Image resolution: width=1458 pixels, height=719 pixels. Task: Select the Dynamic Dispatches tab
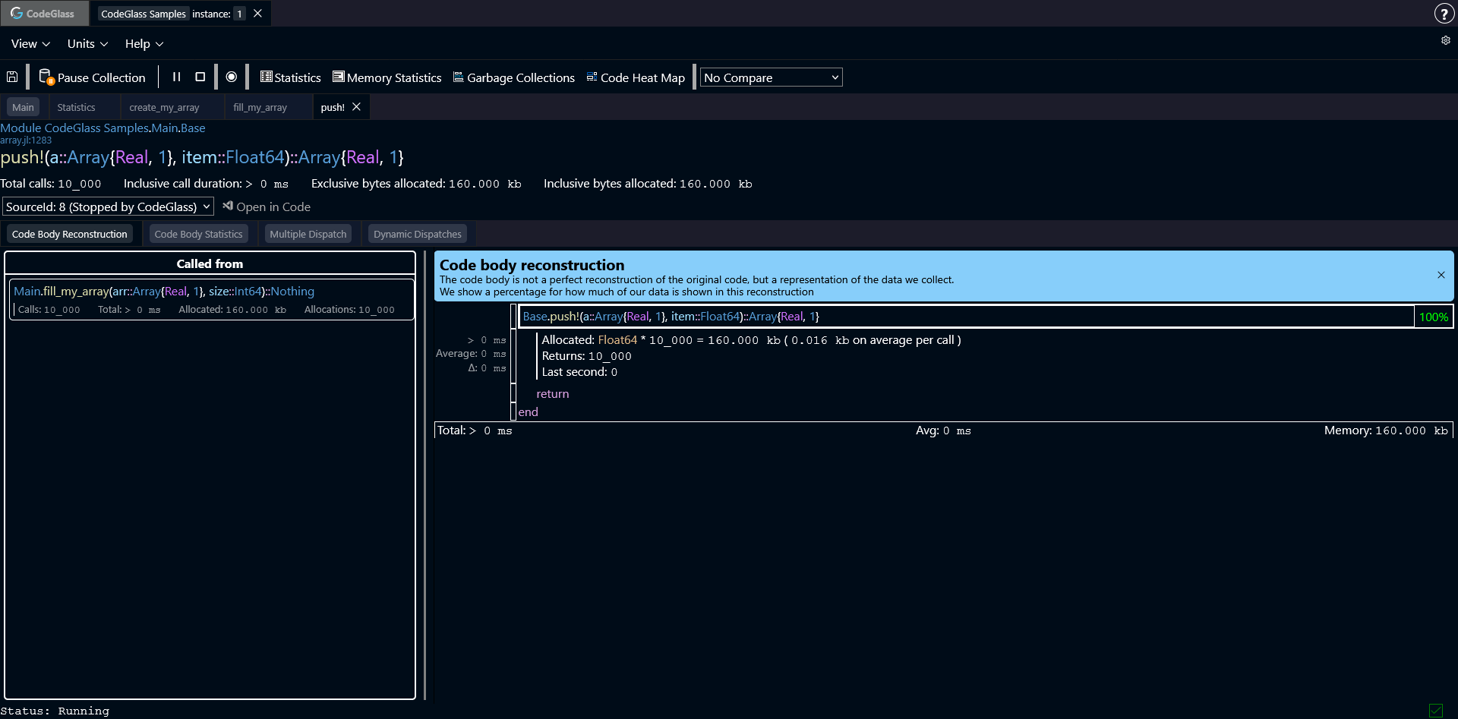[x=417, y=235]
